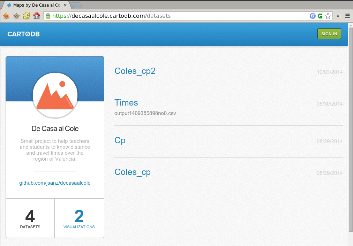View the 2 Visualizations tab
The width and height of the screenshot is (353, 246).
click(x=79, y=218)
